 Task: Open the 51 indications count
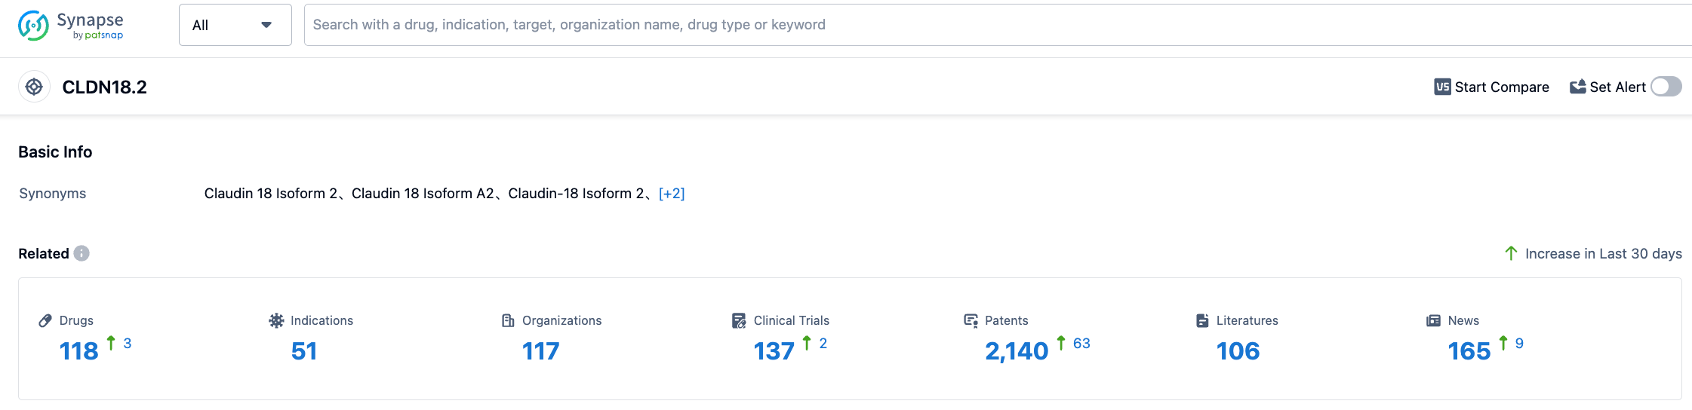pyautogui.click(x=303, y=351)
